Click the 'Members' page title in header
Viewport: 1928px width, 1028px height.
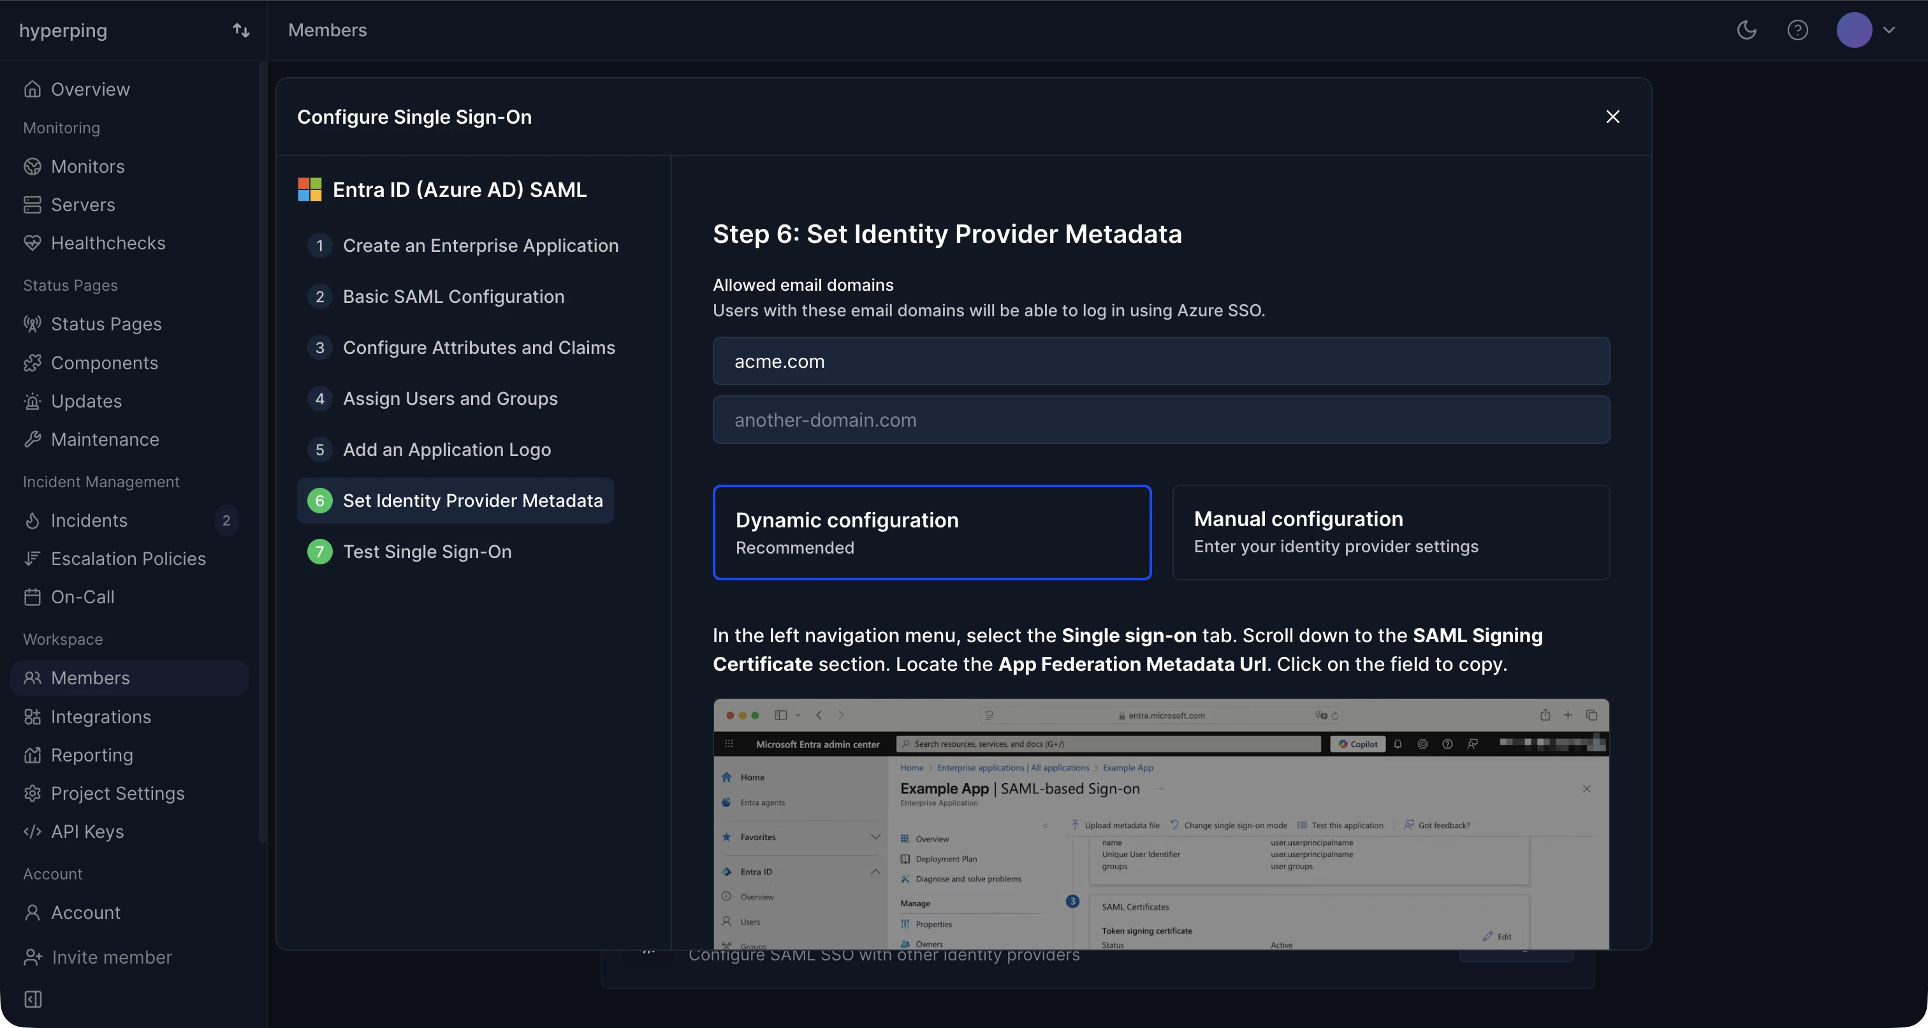pos(327,30)
